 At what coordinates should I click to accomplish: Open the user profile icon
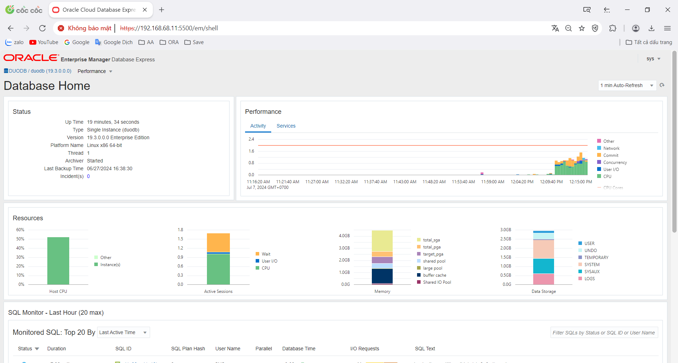click(636, 28)
